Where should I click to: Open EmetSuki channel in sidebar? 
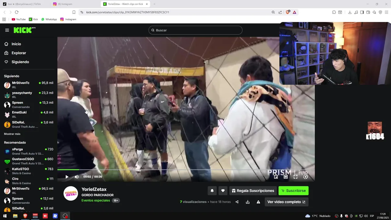coord(28,114)
